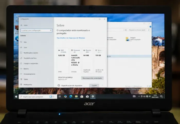Image resolution: width=180 pixels, height=124 pixels.
Task: Click the search magnifier in File Explorer
Action: pos(149,30)
